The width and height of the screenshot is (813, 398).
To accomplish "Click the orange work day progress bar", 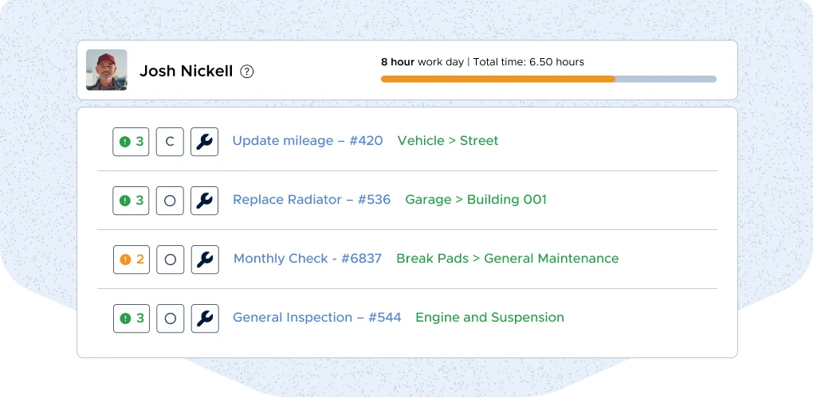I will click(x=497, y=79).
